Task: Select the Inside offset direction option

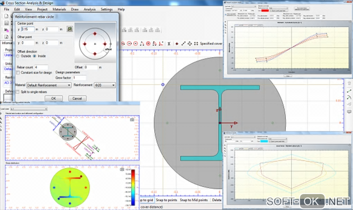Action: (x=35, y=56)
